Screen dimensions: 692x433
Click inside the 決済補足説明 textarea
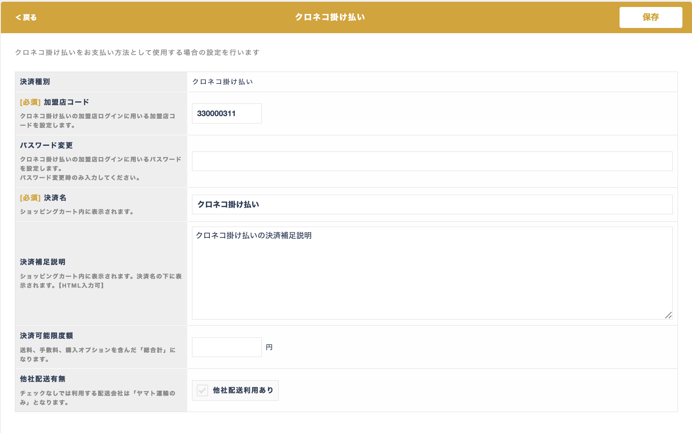(x=432, y=273)
